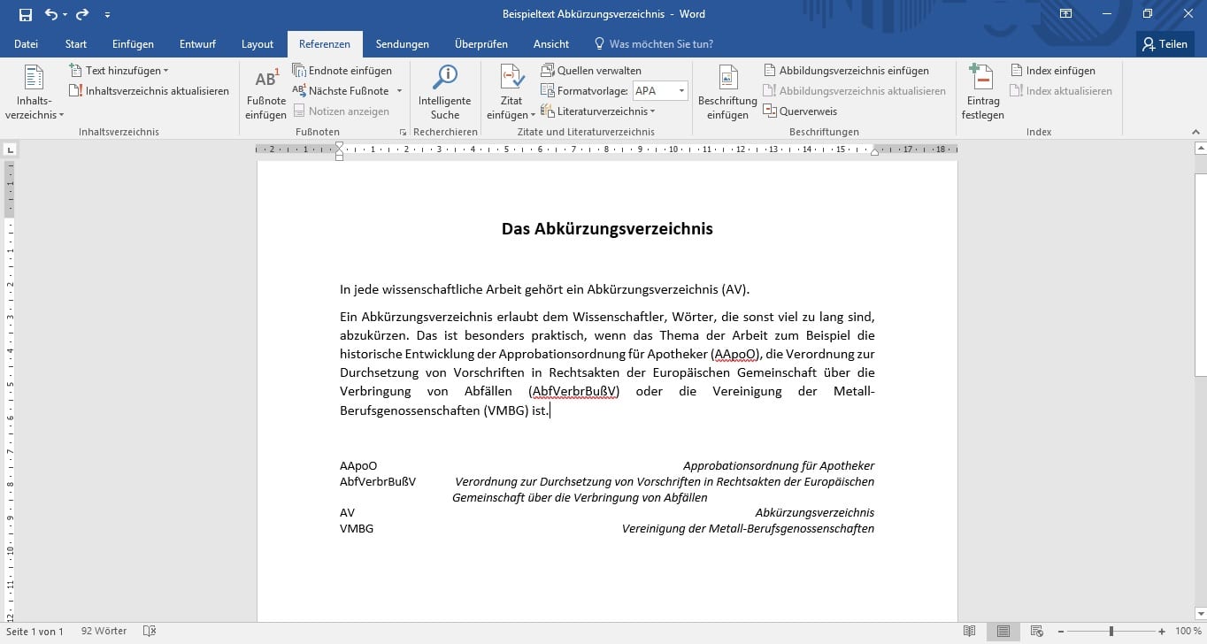Open Ribbon display options icon in title bar
This screenshot has width=1207, height=644.
coord(1065,14)
